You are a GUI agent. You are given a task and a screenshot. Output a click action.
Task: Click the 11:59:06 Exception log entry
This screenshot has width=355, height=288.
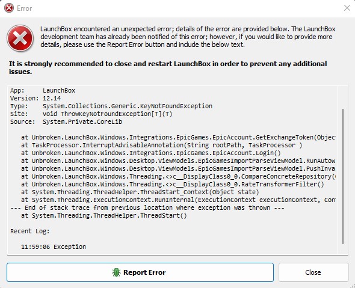point(54,247)
